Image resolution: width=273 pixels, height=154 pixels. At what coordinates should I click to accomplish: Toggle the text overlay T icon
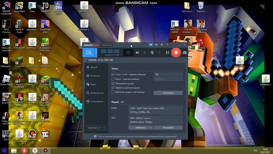click(159, 52)
